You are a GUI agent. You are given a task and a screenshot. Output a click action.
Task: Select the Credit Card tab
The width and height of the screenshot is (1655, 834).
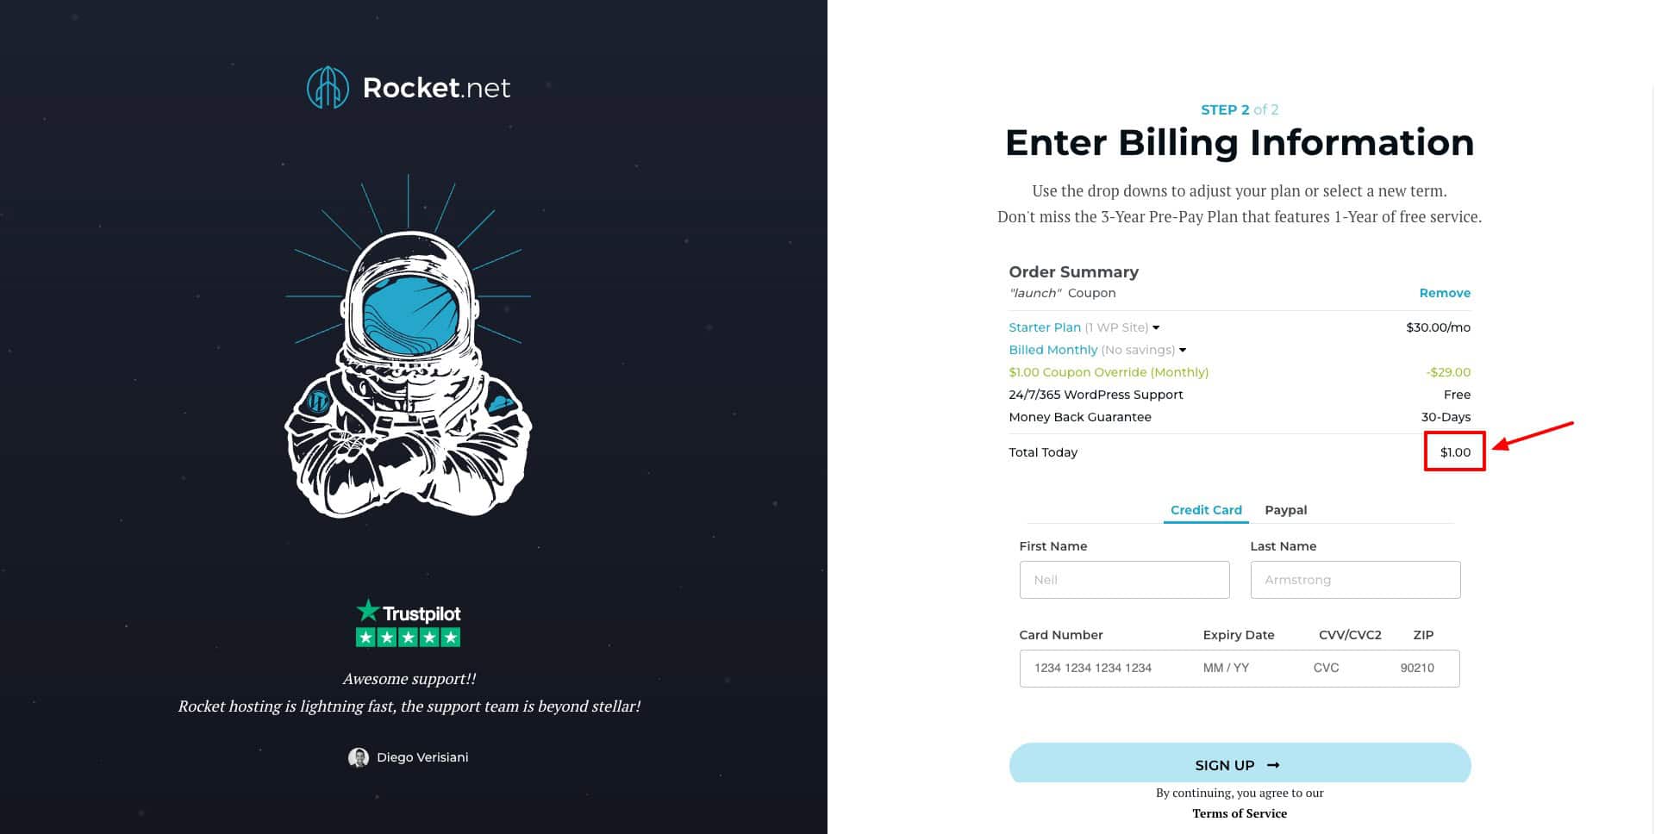tap(1206, 510)
